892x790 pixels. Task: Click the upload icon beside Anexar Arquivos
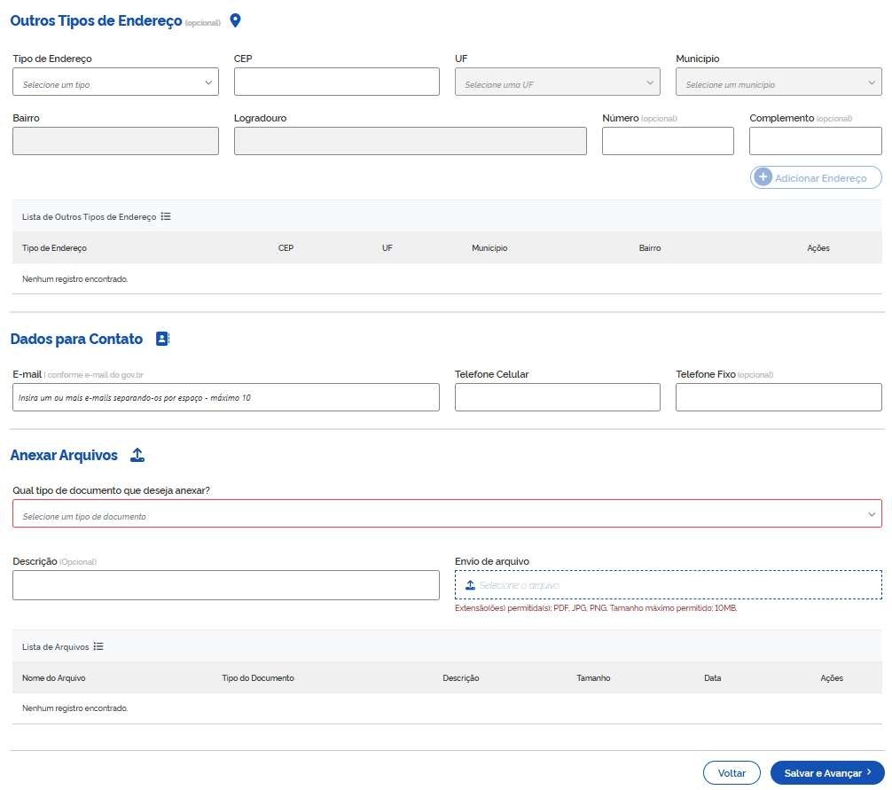(137, 455)
